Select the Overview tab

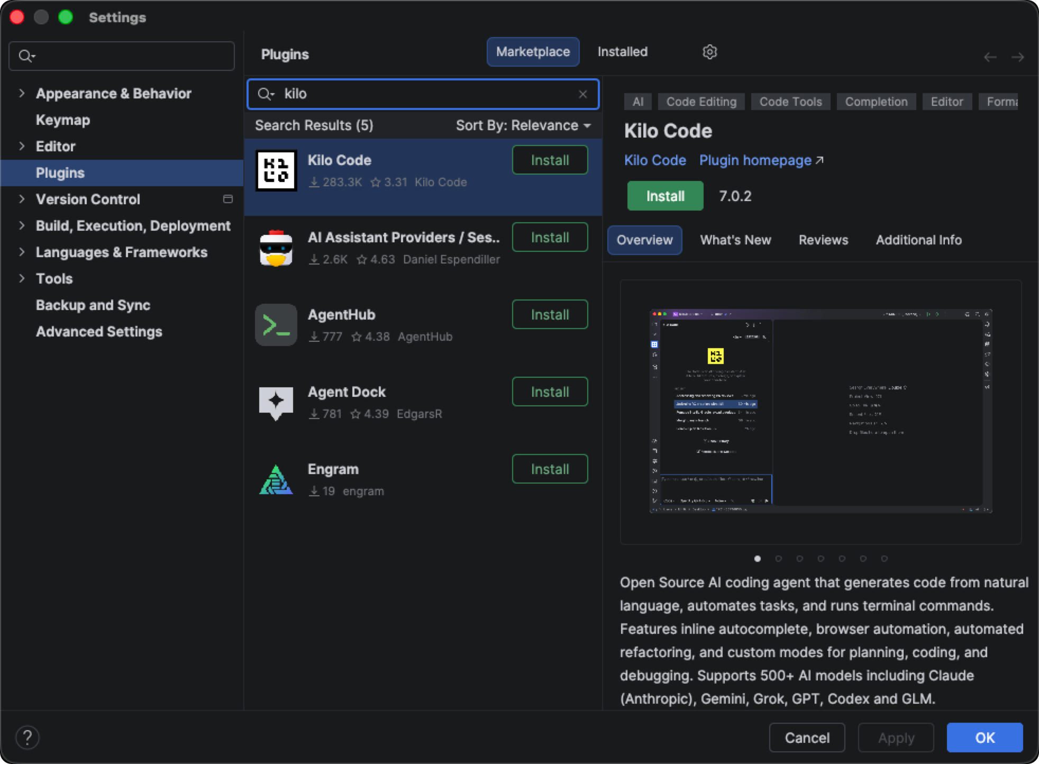pyautogui.click(x=644, y=240)
